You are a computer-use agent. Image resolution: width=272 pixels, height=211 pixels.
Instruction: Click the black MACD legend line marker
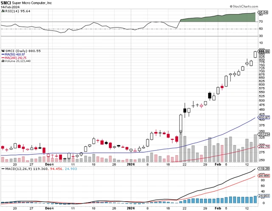pos(3,169)
